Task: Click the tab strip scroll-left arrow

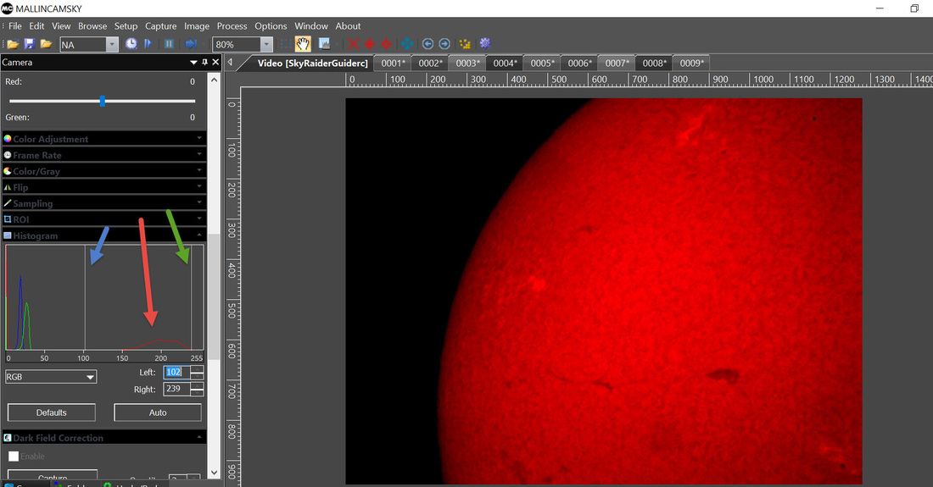Action: coord(230,62)
